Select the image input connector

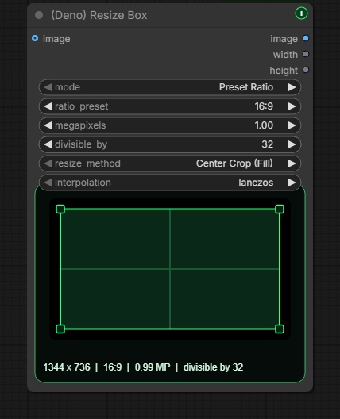35,38
